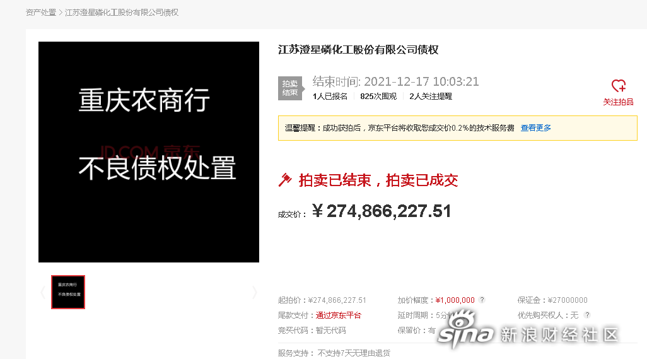Show the next thumbnail with the right arrow
647x359 pixels.
point(255,292)
